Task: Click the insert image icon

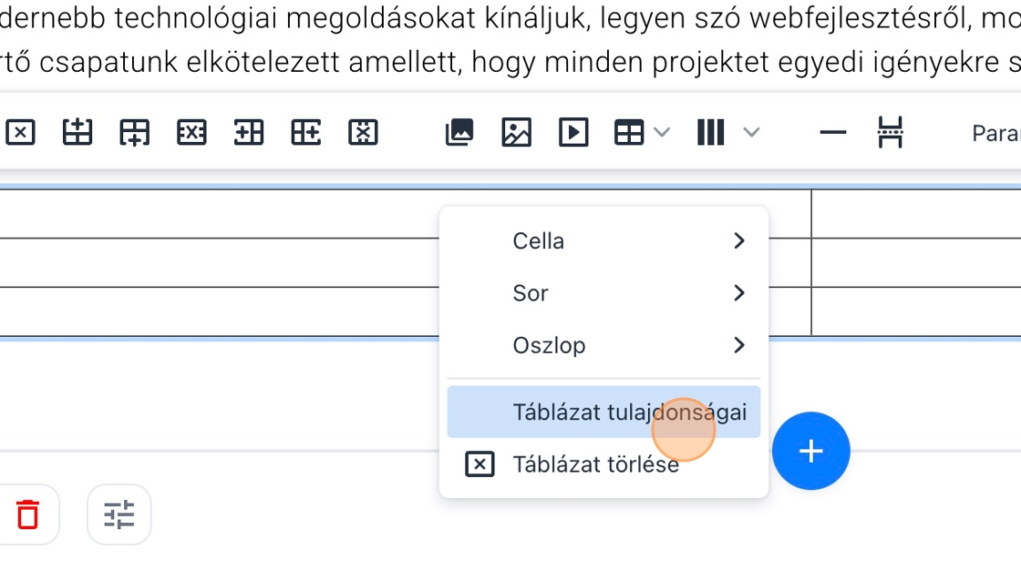Action: coord(516,133)
